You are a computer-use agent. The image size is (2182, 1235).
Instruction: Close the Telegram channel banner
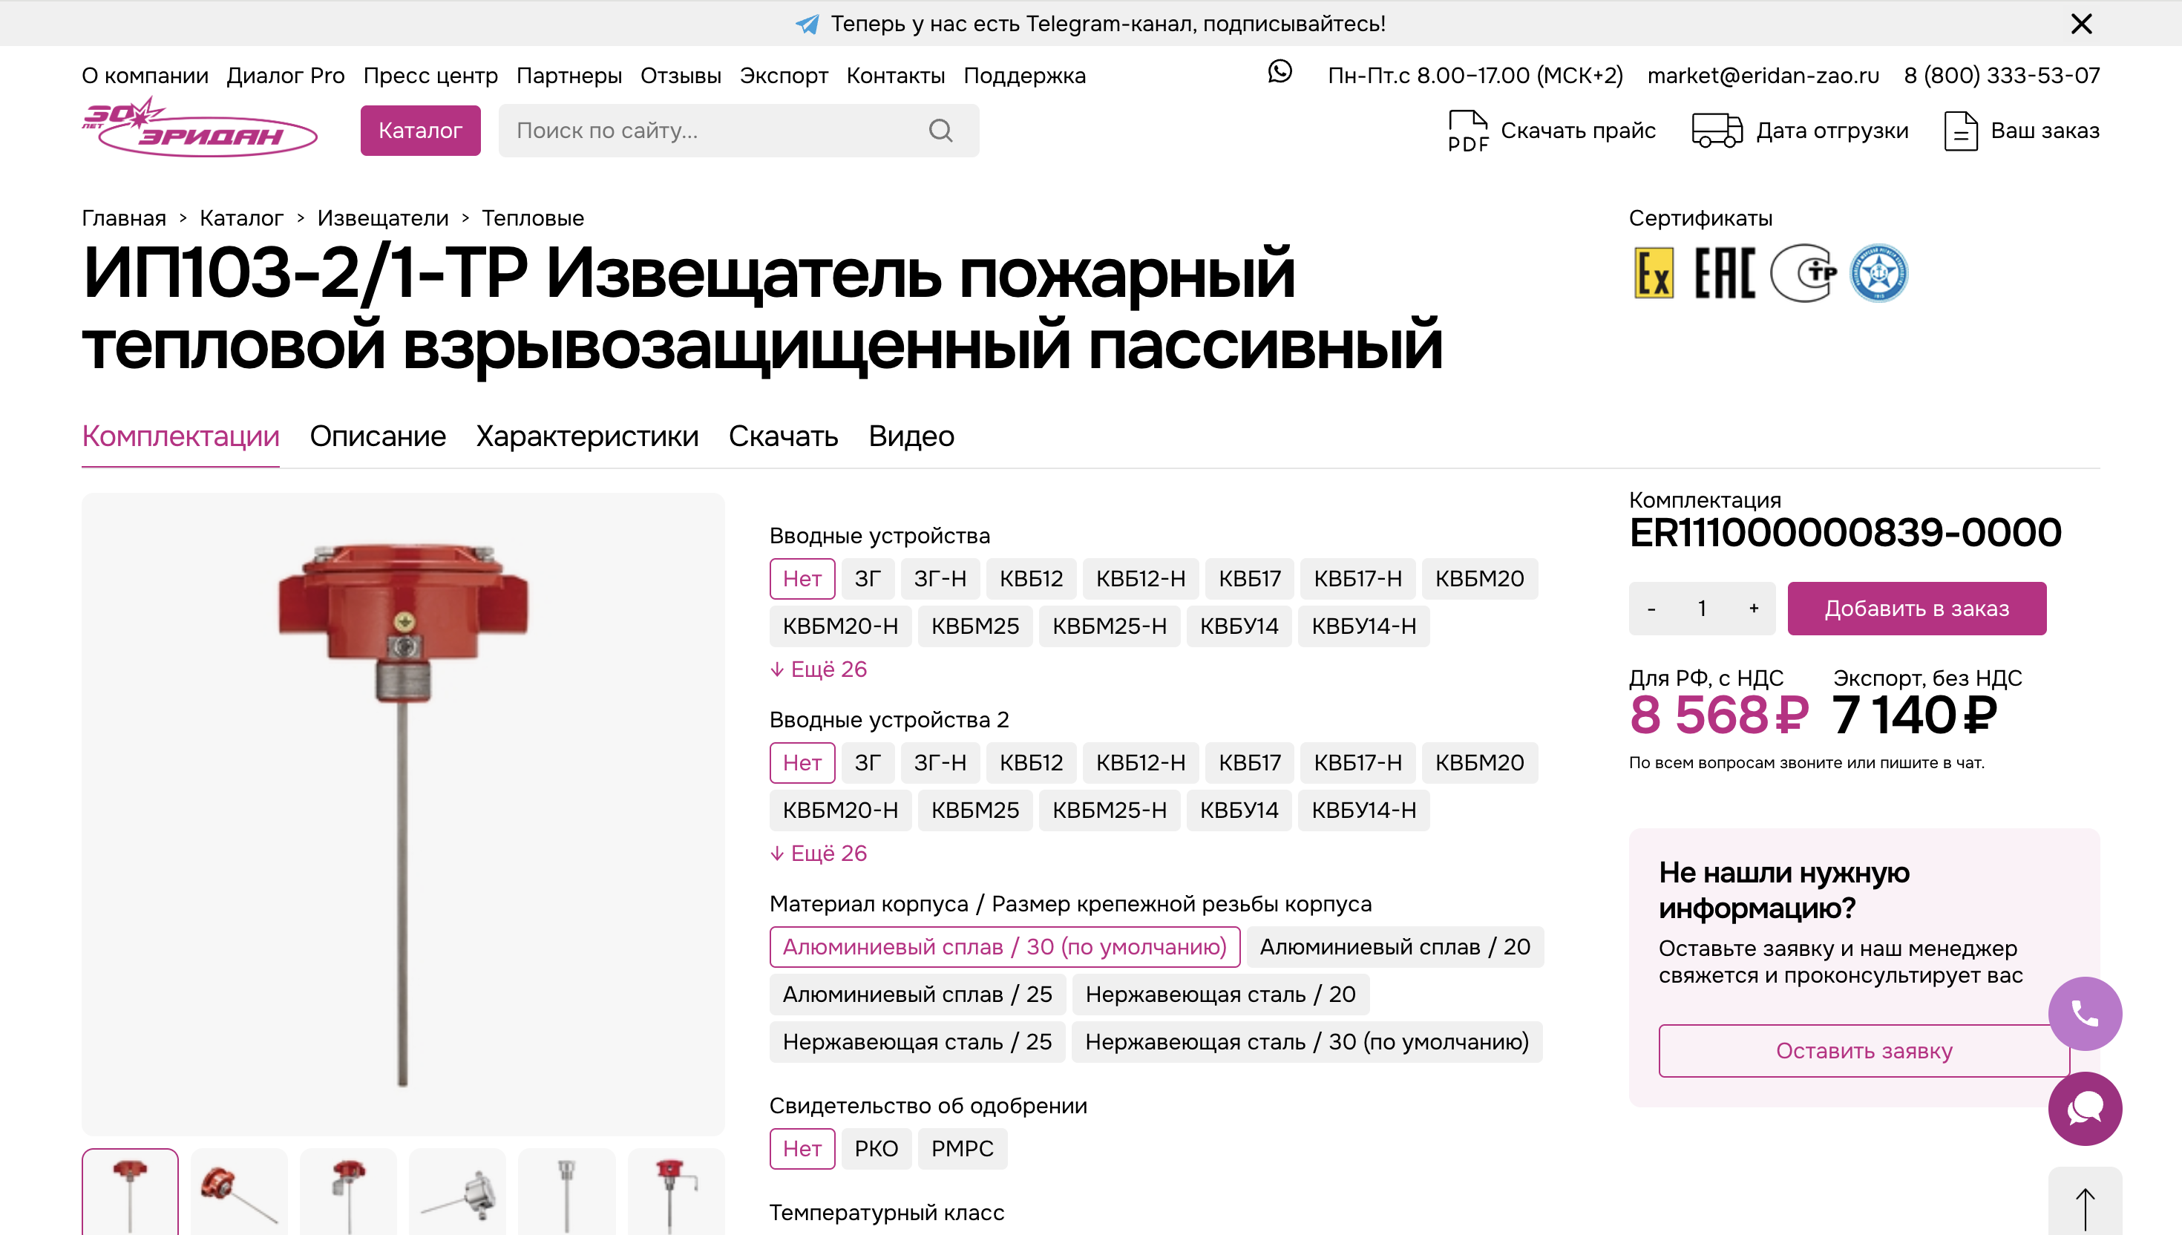(2081, 24)
